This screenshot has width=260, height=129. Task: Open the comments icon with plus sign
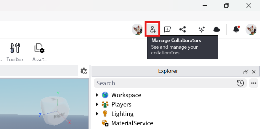click(x=167, y=29)
